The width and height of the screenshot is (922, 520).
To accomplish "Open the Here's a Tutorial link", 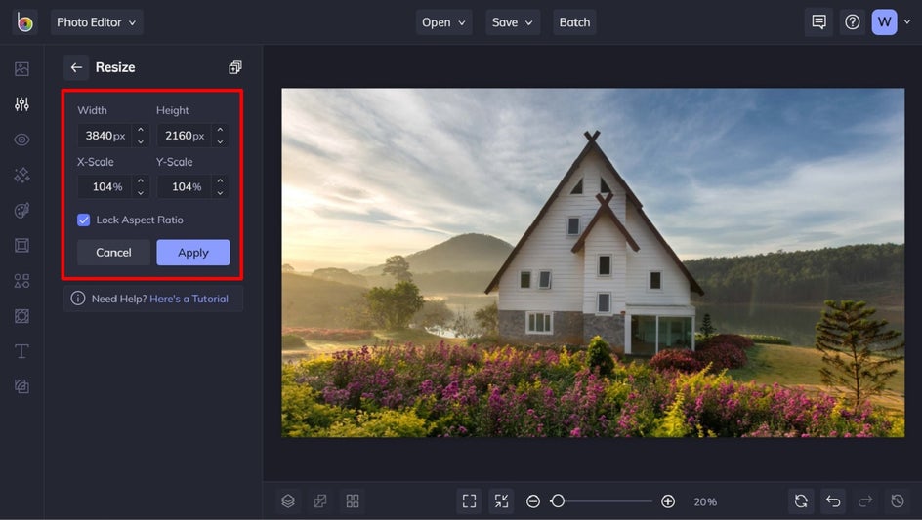I will click(189, 299).
